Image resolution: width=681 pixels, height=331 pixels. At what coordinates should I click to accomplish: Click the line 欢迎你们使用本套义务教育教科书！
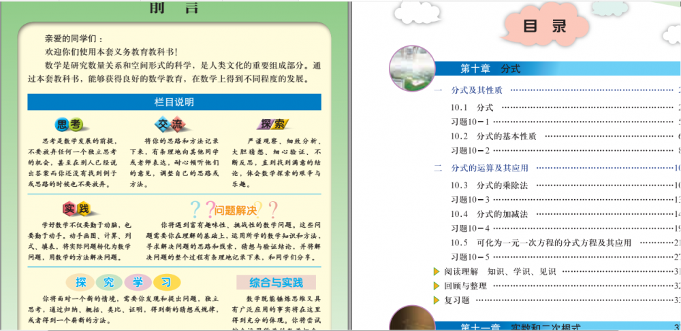point(111,52)
